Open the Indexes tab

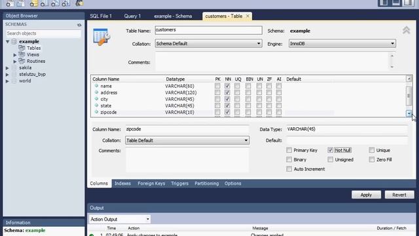point(122,184)
